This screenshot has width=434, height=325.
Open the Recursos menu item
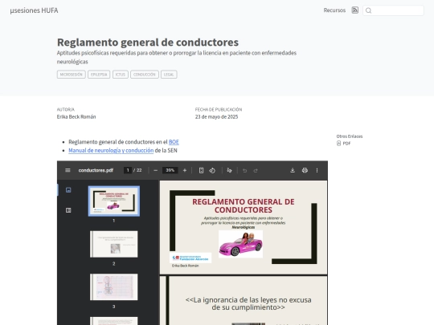[334, 10]
